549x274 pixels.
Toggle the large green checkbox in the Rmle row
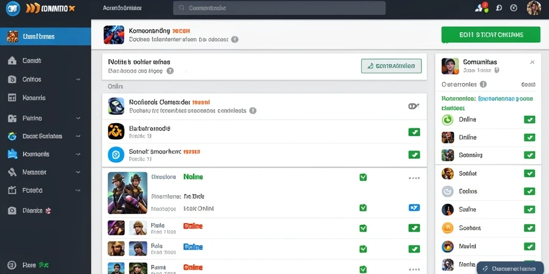[x=414, y=228]
